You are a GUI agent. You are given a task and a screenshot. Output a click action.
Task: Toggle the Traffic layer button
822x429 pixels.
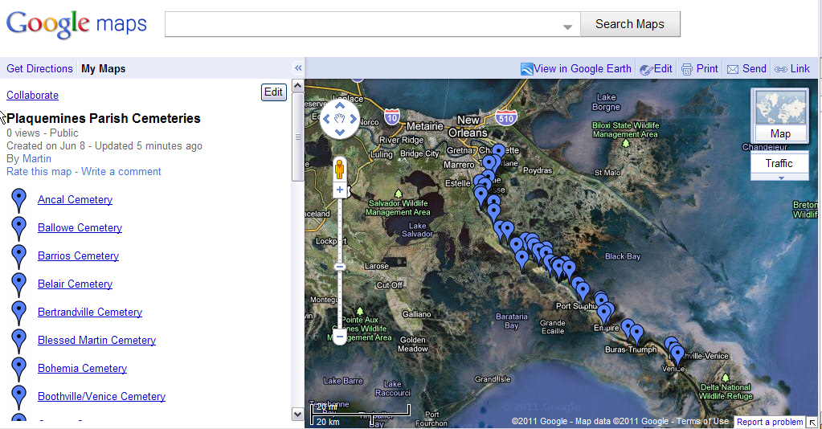pyautogui.click(x=779, y=164)
